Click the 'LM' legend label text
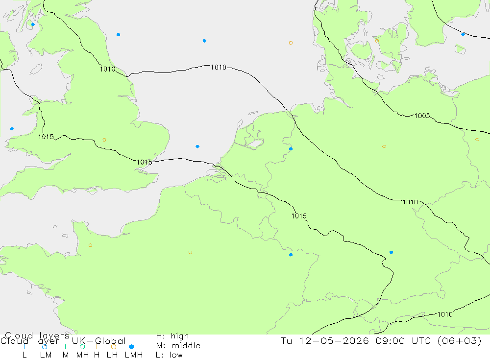The height and width of the screenshot is (359, 490). click(46, 355)
